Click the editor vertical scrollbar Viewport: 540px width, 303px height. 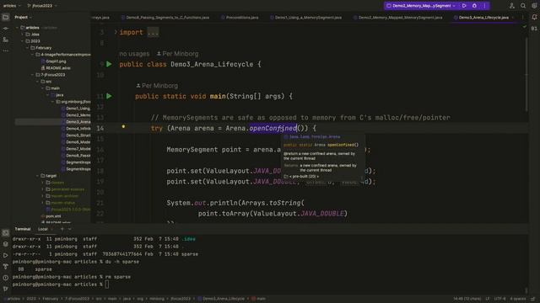coord(526,74)
